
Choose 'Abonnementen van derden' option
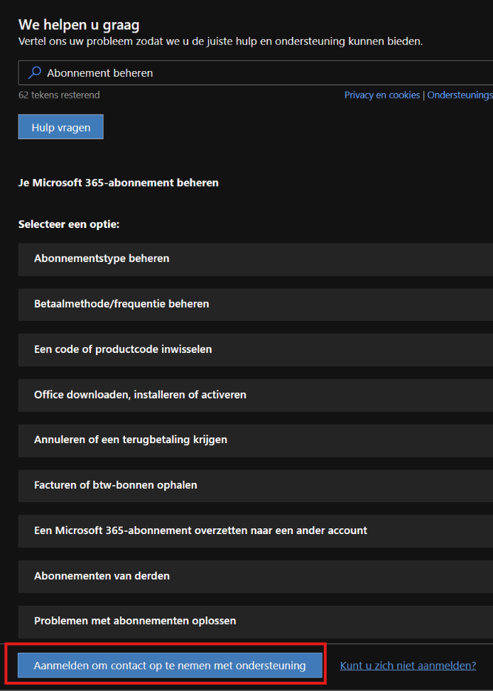pos(256,577)
